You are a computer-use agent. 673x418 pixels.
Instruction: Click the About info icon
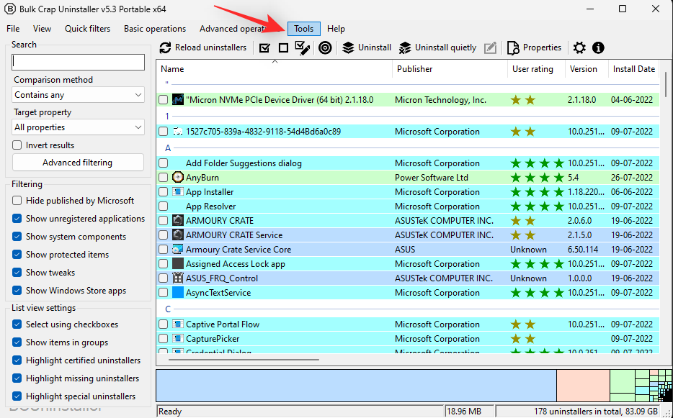pos(597,47)
